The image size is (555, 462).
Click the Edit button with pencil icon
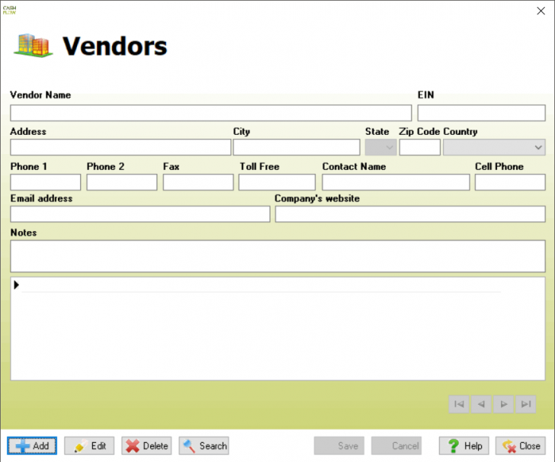(89, 446)
